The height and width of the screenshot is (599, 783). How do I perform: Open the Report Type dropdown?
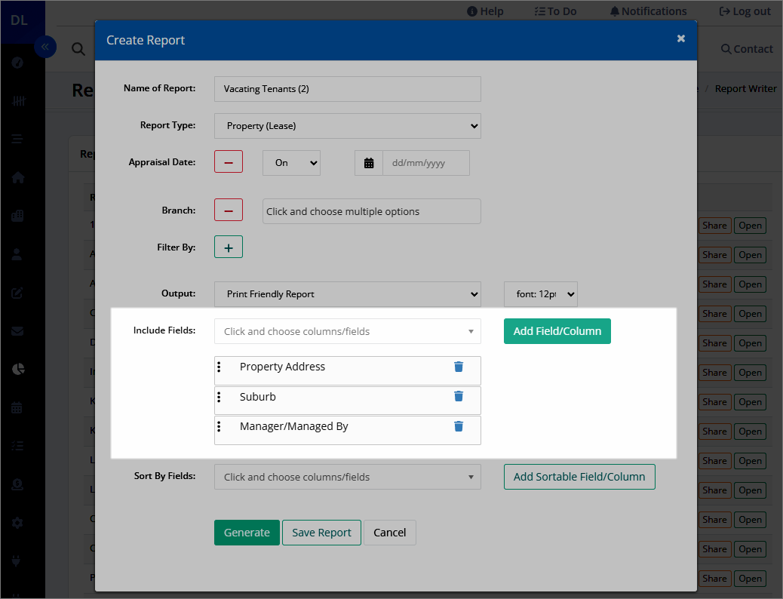347,125
